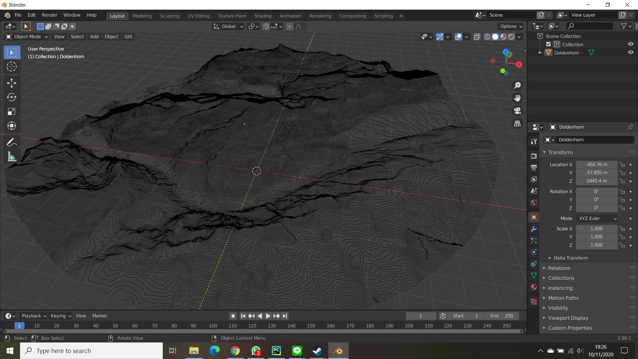Screen dimensions: 638x359
Task: Open the Render menu
Action: (x=50, y=15)
